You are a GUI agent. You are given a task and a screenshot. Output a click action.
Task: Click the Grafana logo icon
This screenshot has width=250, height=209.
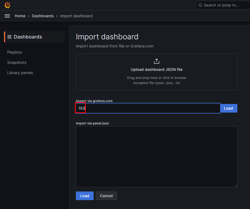pyautogui.click(x=7, y=5)
